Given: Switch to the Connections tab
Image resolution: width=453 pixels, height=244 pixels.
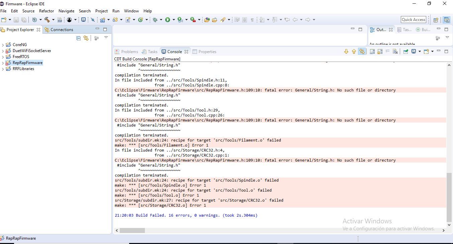Looking at the screenshot, I should (x=59, y=30).
